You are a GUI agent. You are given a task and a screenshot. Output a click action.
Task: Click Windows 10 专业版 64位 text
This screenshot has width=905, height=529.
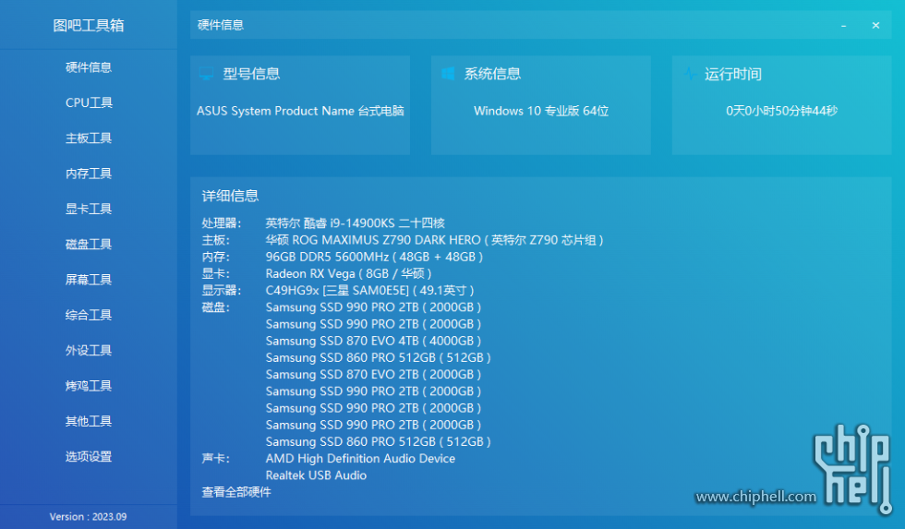tap(541, 111)
